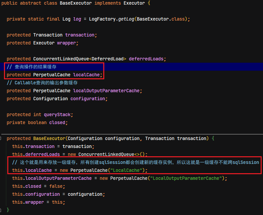Click the wrapper field declaration
This screenshot has width=263, height=215.
pyautogui.click(x=66, y=43)
